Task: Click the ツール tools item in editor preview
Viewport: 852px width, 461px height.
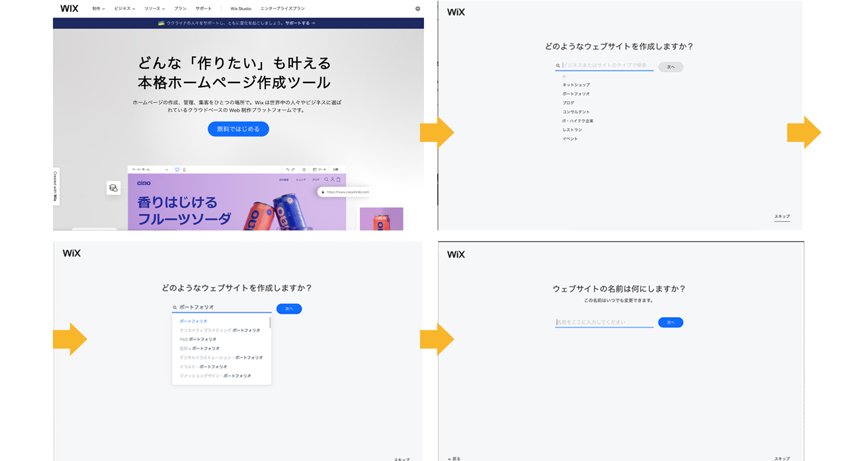Action: (319, 170)
